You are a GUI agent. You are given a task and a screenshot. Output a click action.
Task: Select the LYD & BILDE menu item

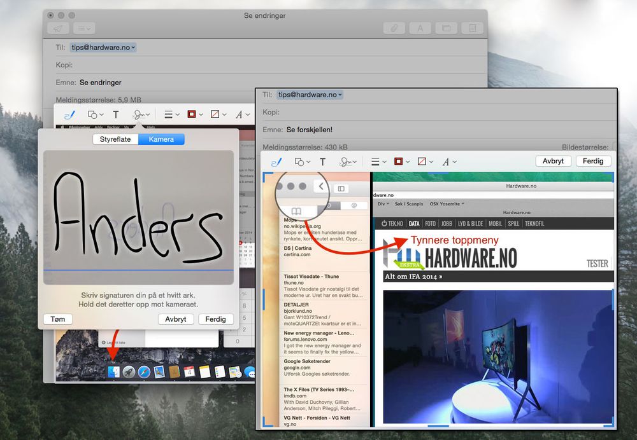[471, 223]
